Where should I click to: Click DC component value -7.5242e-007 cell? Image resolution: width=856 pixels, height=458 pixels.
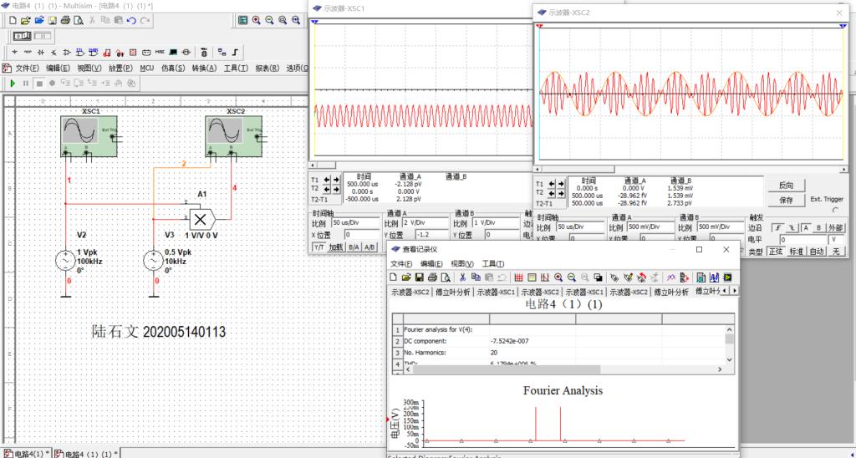[x=532, y=341]
